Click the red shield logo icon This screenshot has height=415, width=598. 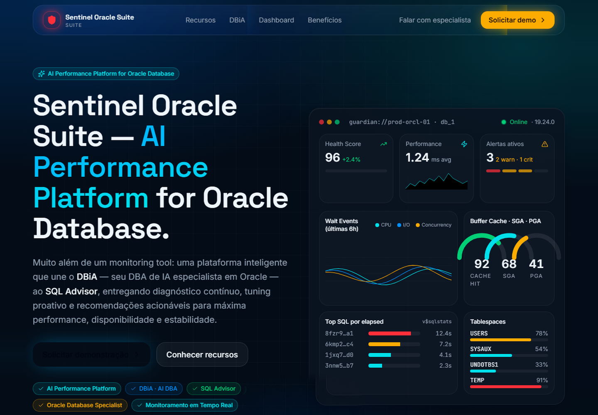point(52,20)
